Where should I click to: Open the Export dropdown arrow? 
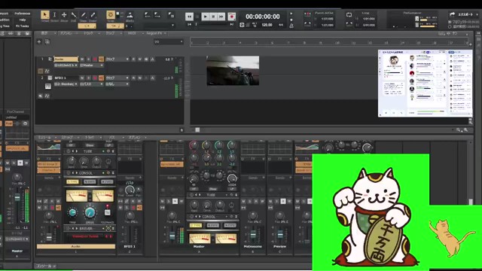477,14
